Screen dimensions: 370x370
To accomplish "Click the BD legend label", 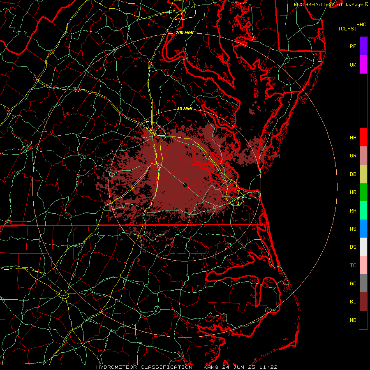I will click(x=353, y=174).
